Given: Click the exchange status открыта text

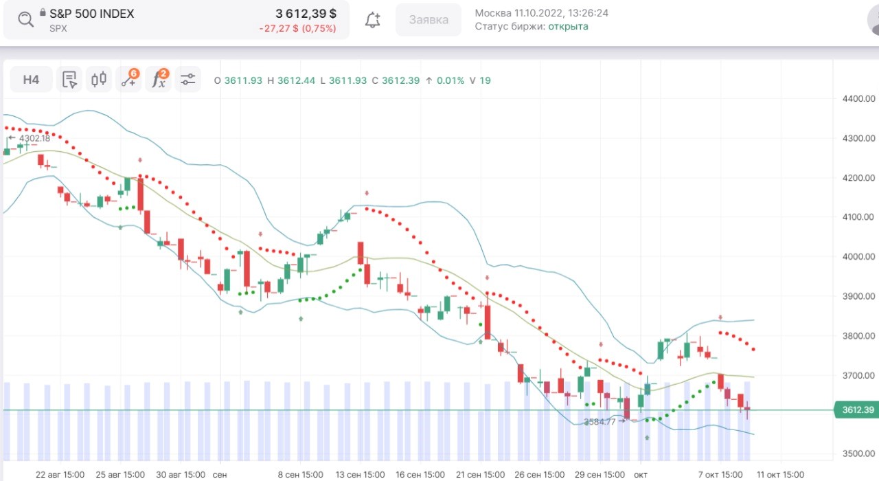Looking at the screenshot, I should [568, 26].
